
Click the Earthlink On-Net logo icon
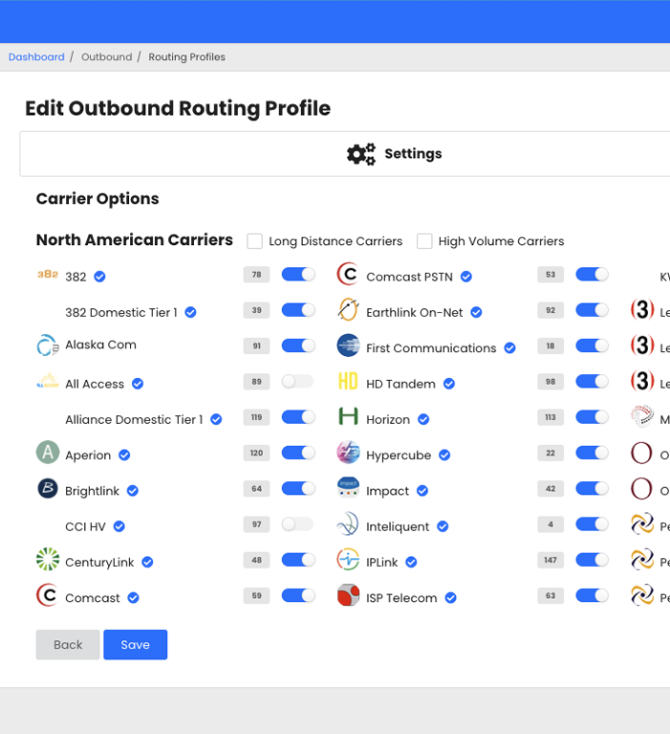pos(348,310)
